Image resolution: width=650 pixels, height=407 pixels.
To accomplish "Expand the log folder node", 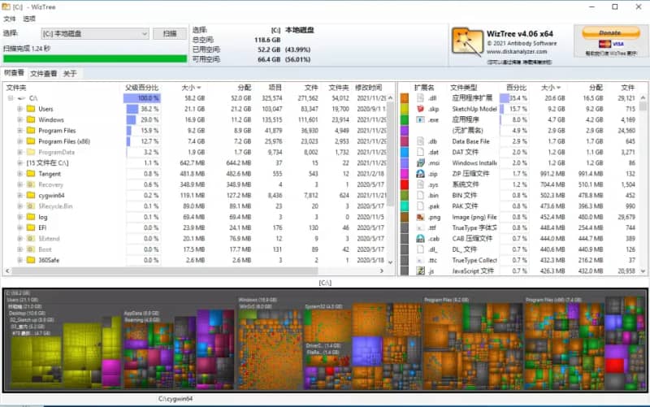I will click(x=19, y=217).
